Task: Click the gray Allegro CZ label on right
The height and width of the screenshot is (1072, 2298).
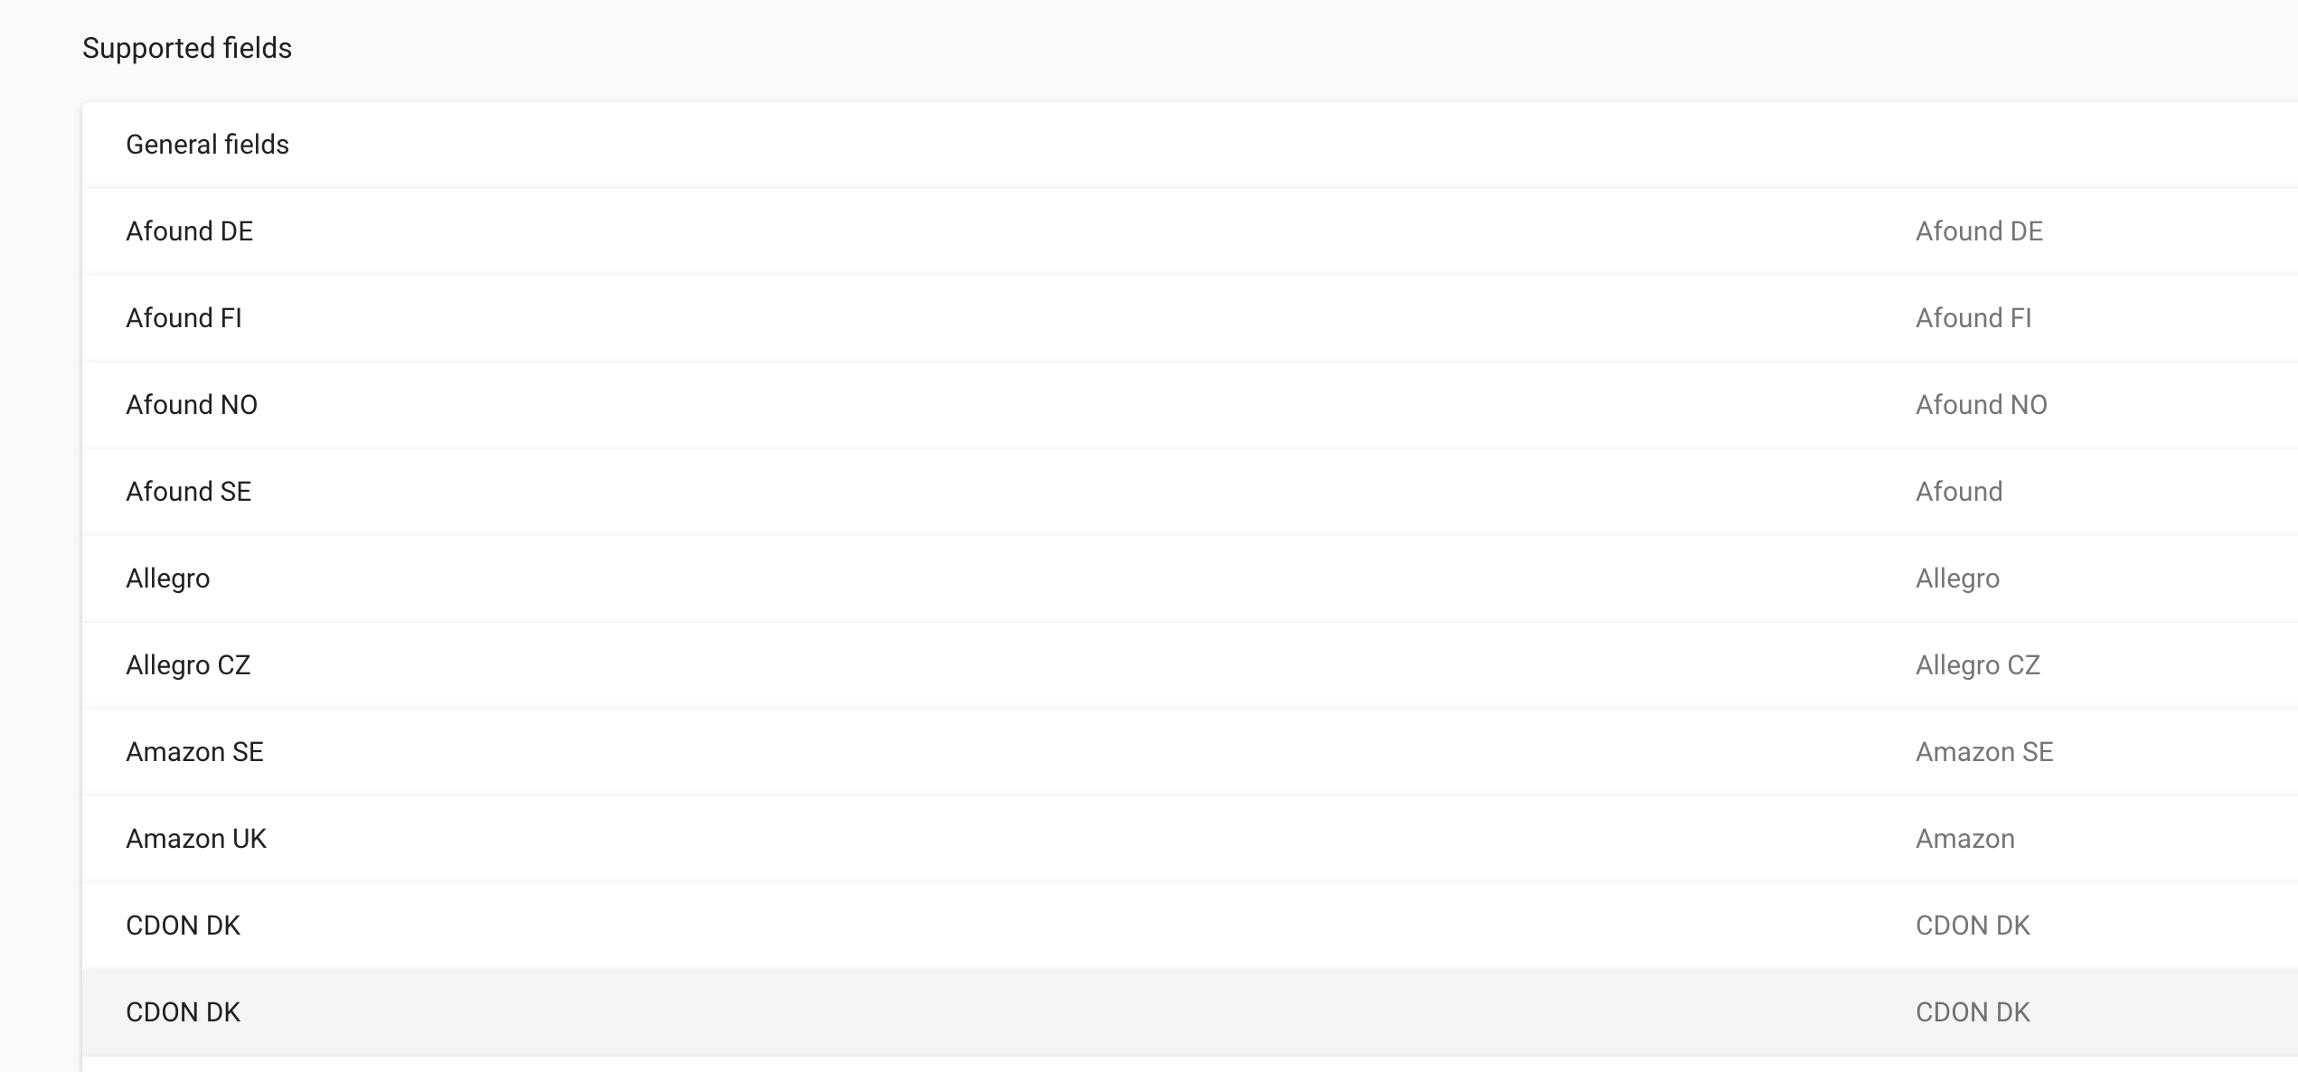Action: (x=1978, y=665)
